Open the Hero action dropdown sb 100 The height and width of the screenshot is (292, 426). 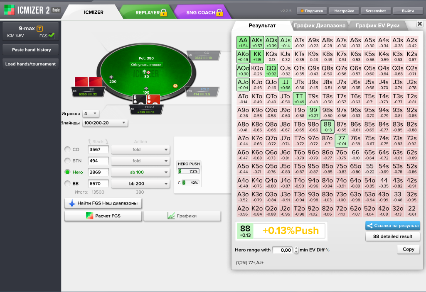[140, 173]
